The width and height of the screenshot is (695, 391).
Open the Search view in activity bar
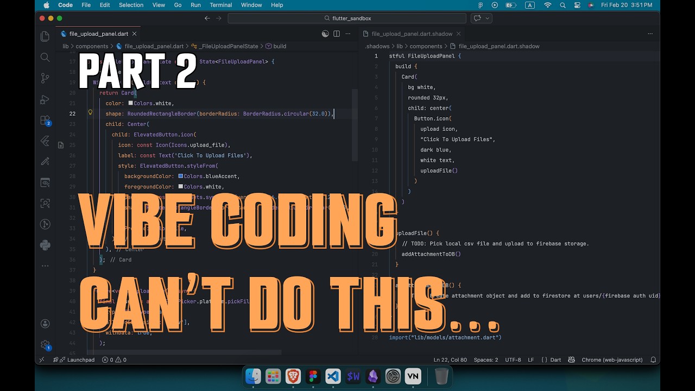pyautogui.click(x=45, y=57)
